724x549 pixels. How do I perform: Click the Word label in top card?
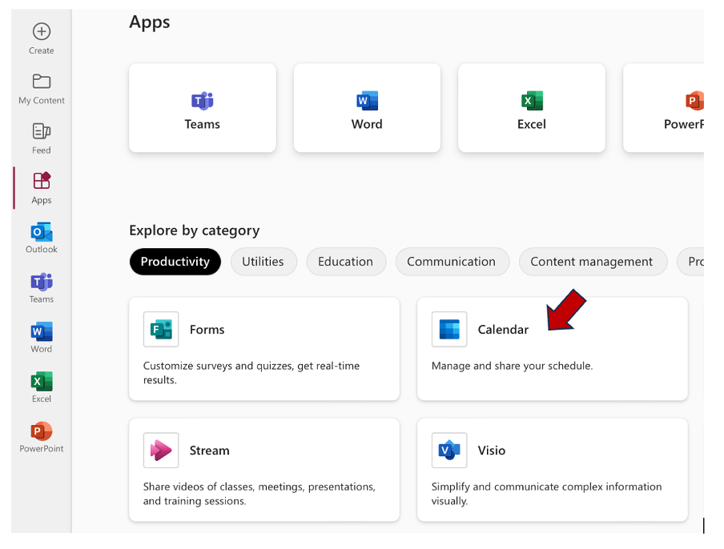(x=367, y=124)
